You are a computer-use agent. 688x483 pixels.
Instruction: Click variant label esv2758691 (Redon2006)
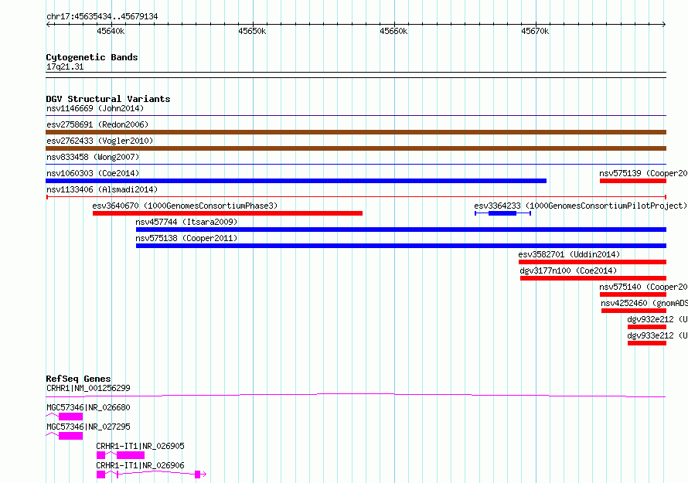(x=97, y=124)
